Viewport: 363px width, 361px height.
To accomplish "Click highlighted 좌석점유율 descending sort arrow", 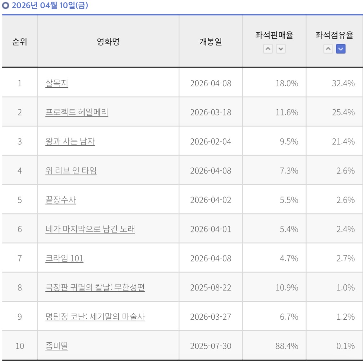I will [x=341, y=49].
